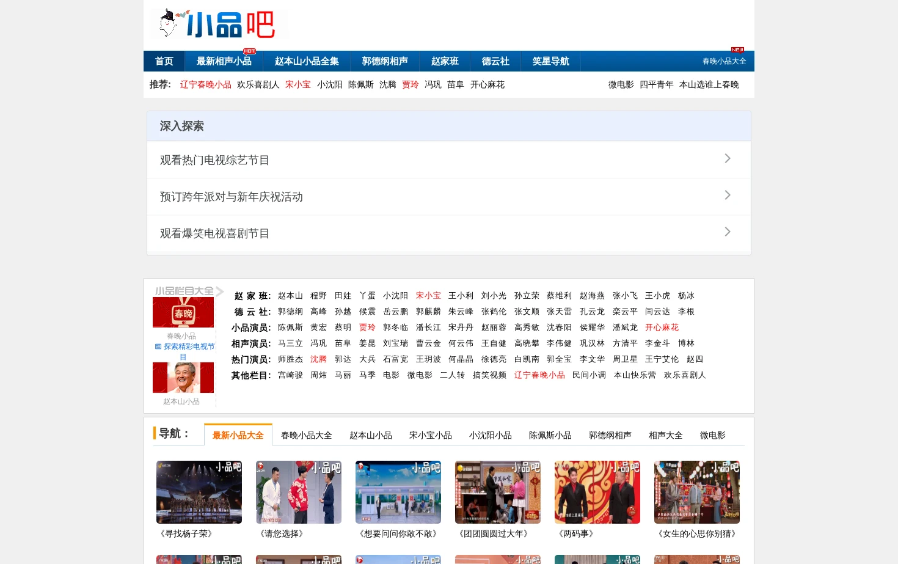Screen dimensions: 898x564
Task: Open 师胜杰 in the 热门演员 row
Action: 291,359
